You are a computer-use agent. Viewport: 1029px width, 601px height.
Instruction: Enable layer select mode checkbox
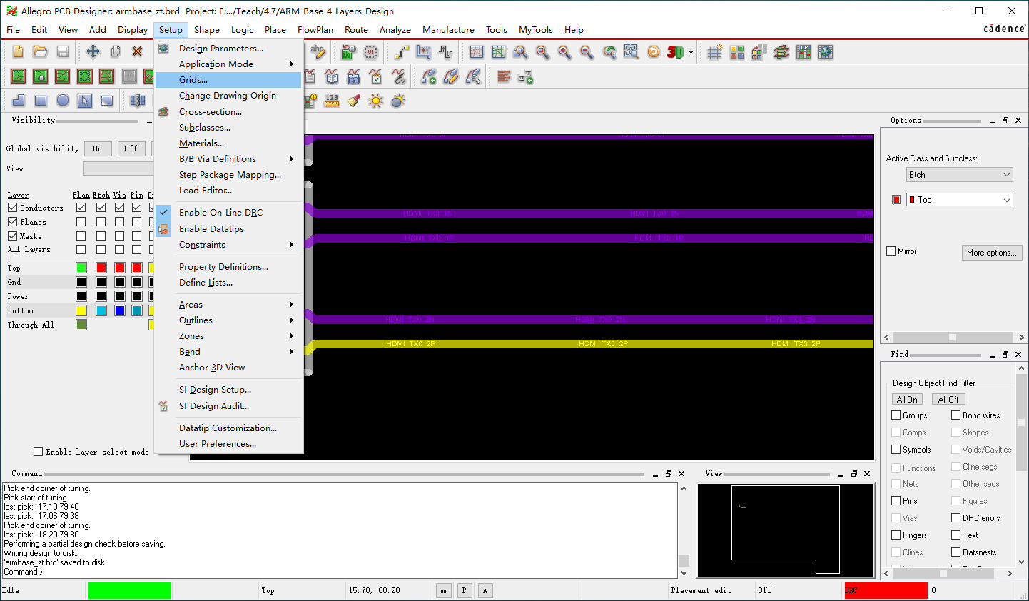[x=39, y=452]
